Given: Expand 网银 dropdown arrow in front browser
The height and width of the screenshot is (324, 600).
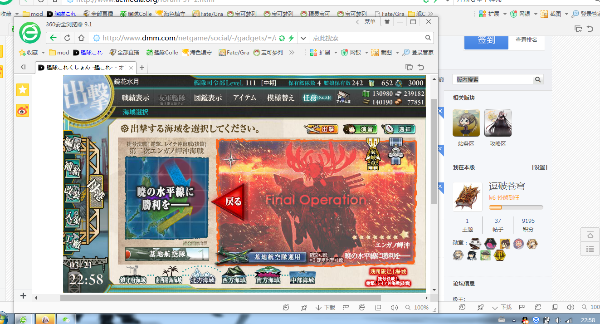Looking at the screenshot, I should coord(366,53).
